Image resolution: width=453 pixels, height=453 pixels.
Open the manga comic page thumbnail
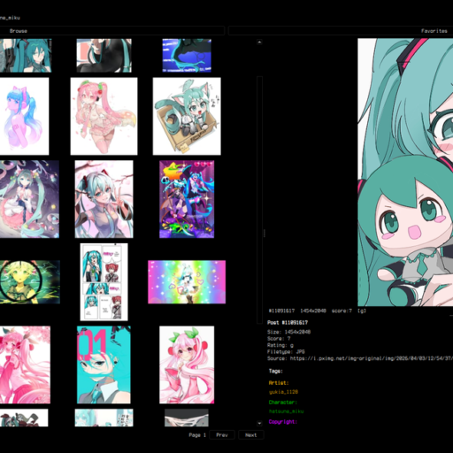click(x=104, y=282)
